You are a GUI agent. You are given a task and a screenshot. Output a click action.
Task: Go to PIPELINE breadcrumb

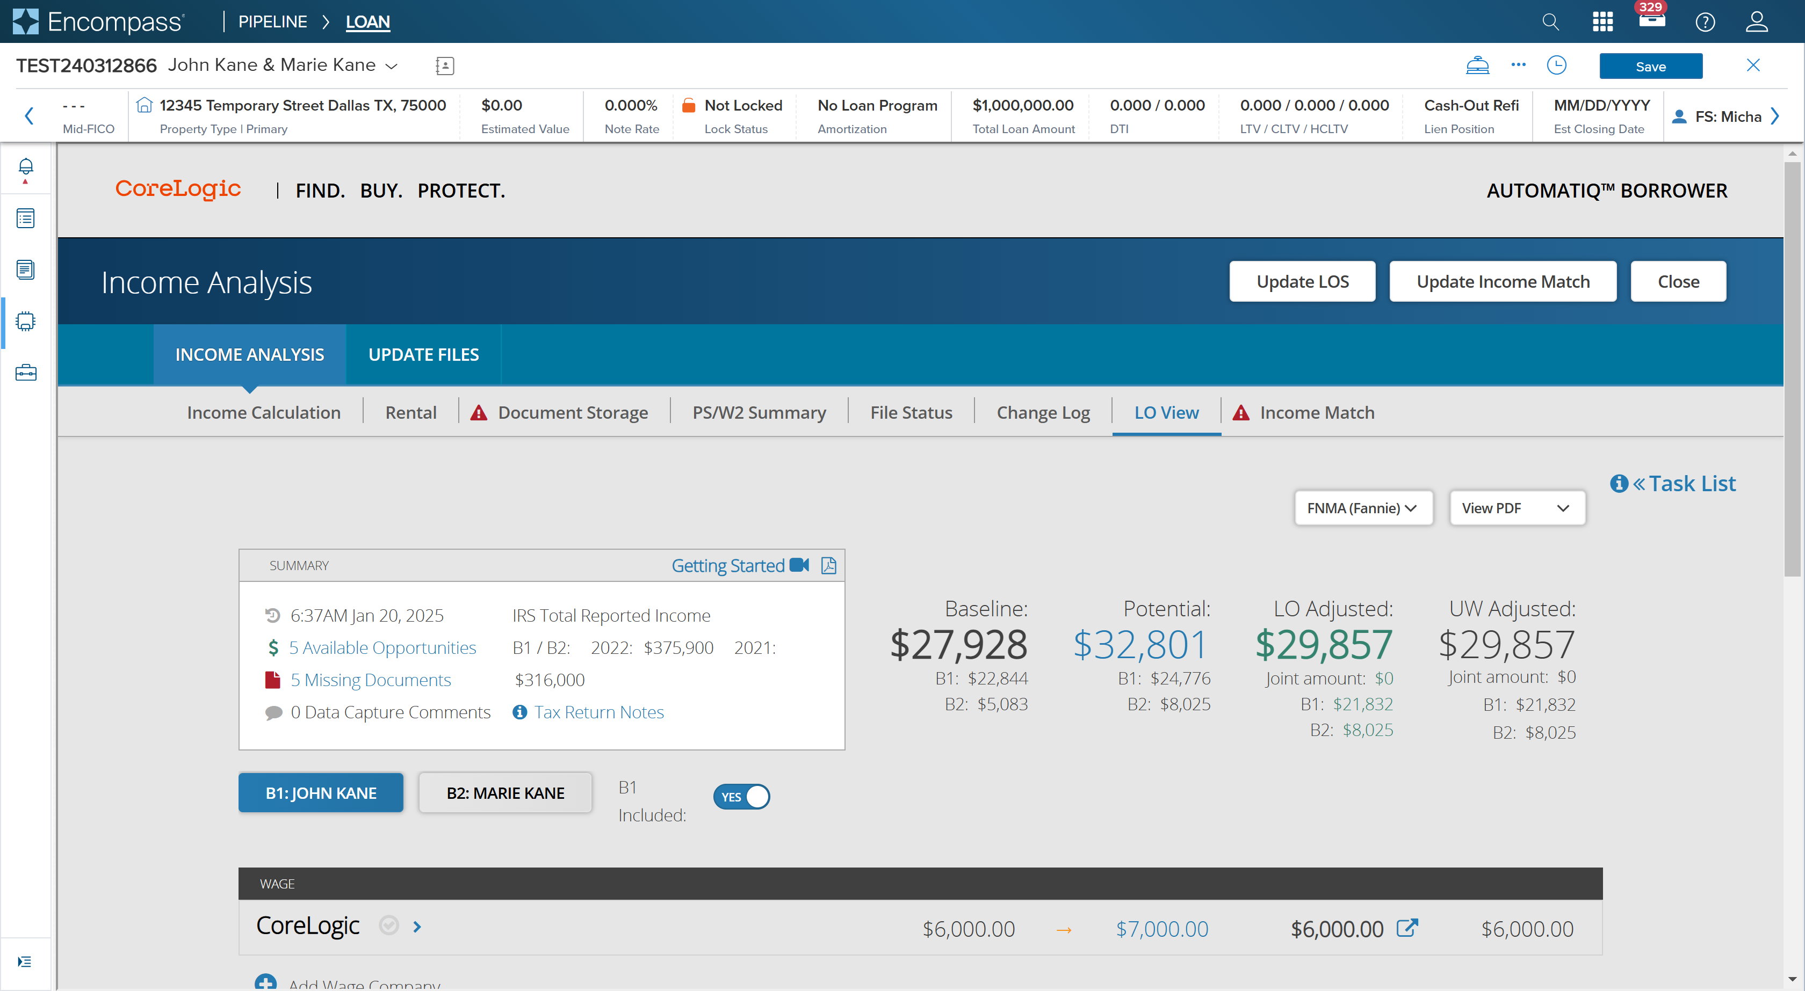tap(272, 21)
